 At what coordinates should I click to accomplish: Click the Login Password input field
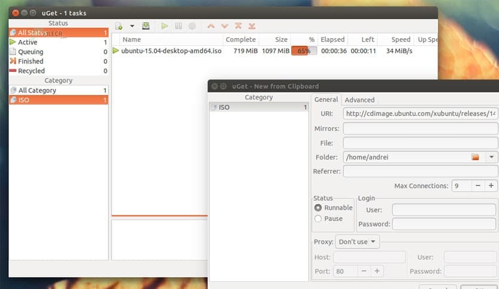click(444, 224)
